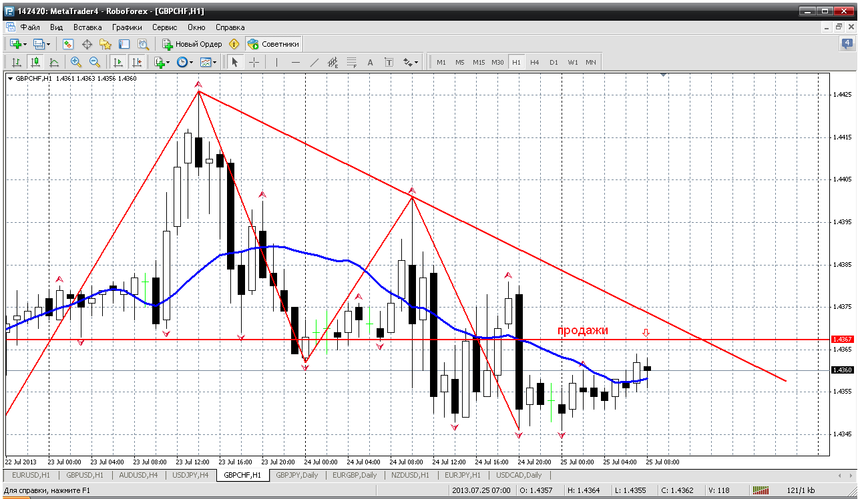Switch timeframe to M5

(460, 62)
